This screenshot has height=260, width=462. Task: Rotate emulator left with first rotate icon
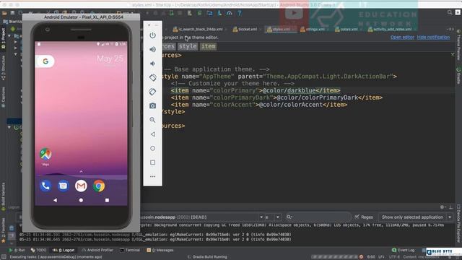tap(152, 77)
